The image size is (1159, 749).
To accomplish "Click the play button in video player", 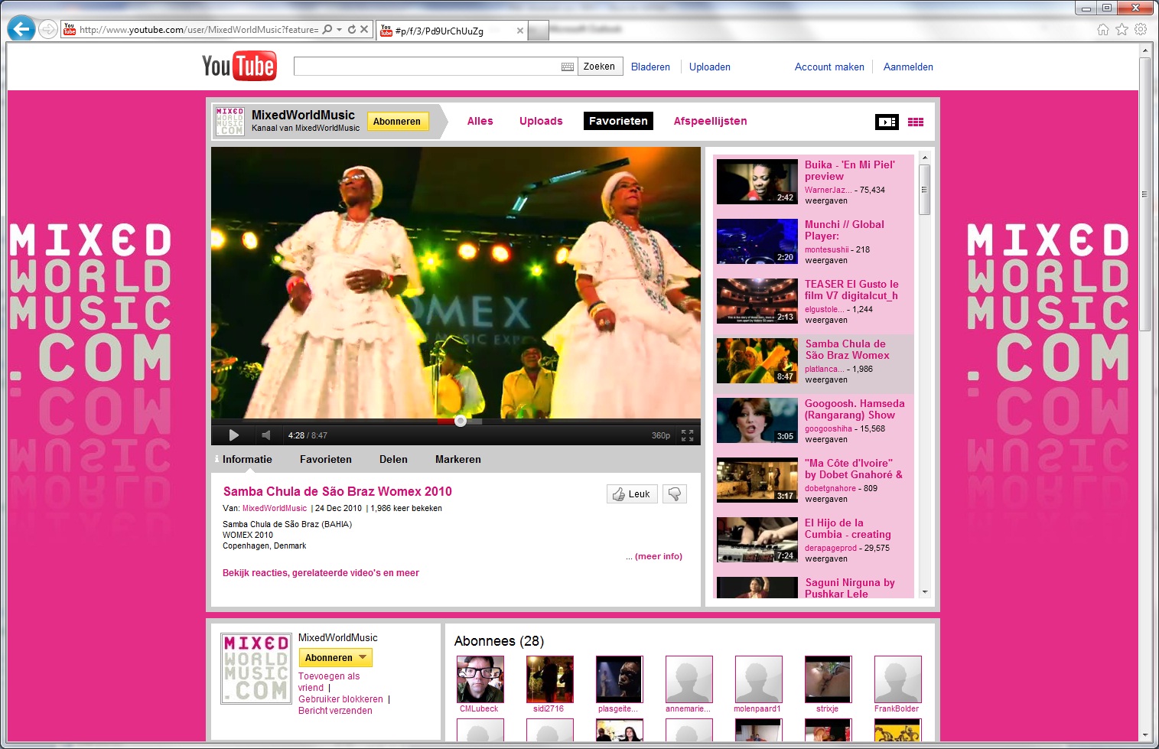I will tap(234, 435).
